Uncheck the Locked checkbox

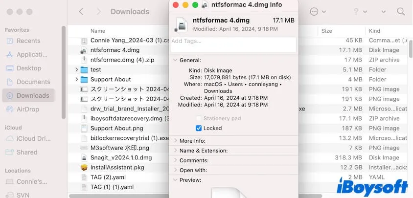(x=199, y=128)
